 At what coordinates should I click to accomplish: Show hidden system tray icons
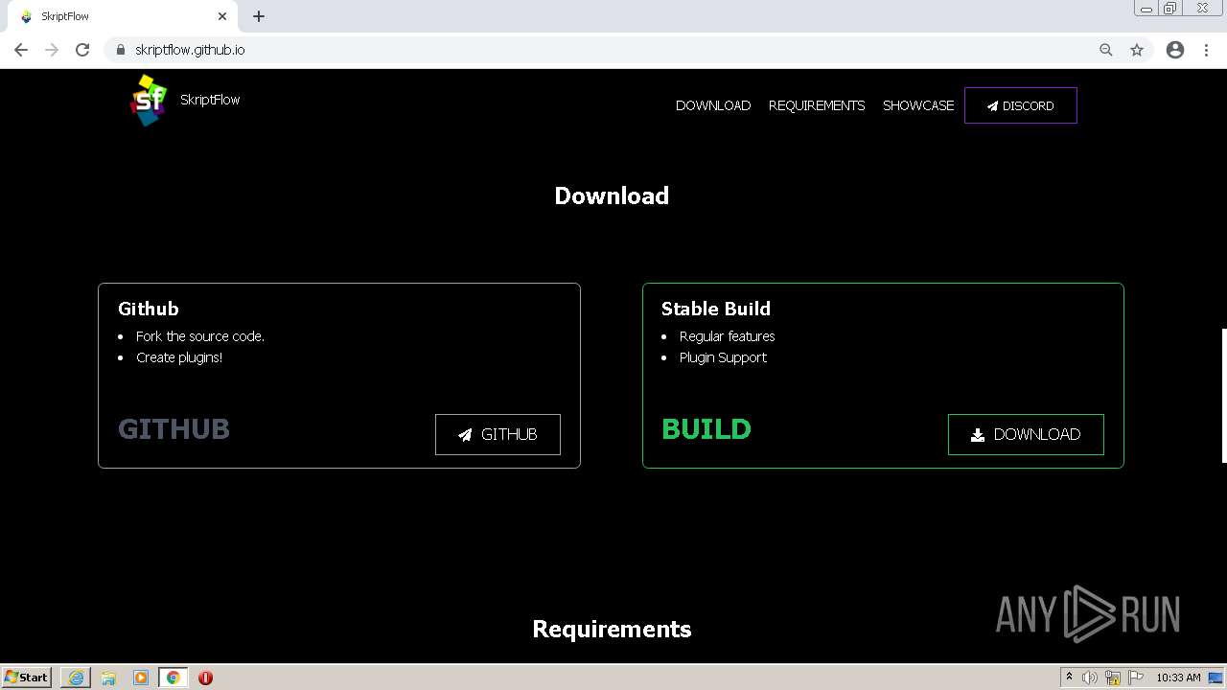tap(1069, 678)
